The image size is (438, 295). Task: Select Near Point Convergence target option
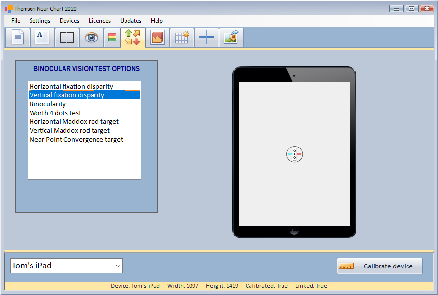coord(76,140)
